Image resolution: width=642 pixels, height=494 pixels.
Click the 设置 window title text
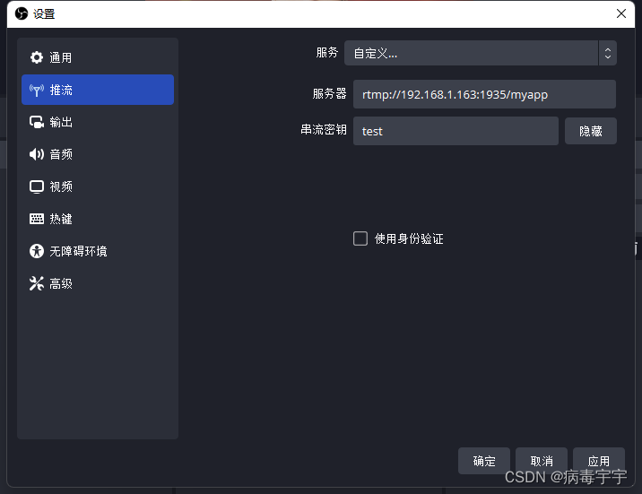click(x=44, y=14)
